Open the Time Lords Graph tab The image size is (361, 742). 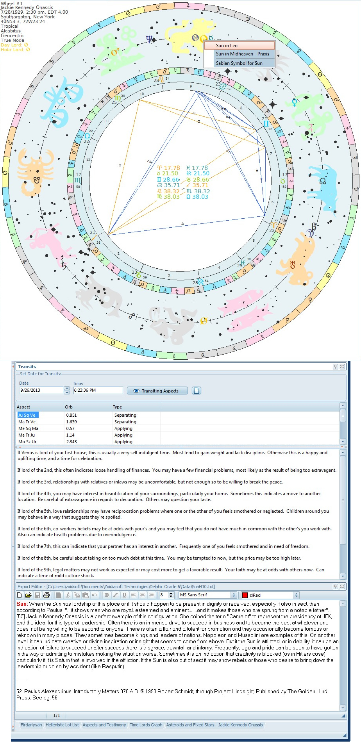click(146, 725)
